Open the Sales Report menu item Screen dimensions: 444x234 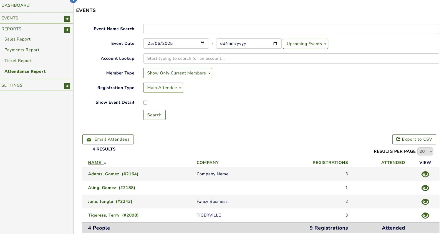click(17, 39)
